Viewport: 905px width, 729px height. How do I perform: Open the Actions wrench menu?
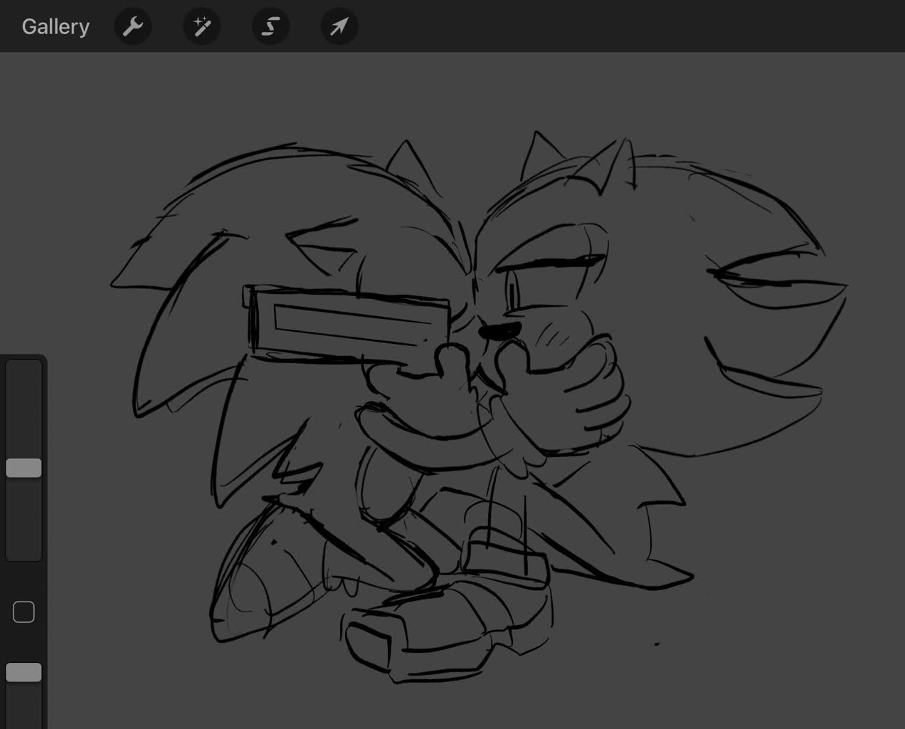point(133,27)
